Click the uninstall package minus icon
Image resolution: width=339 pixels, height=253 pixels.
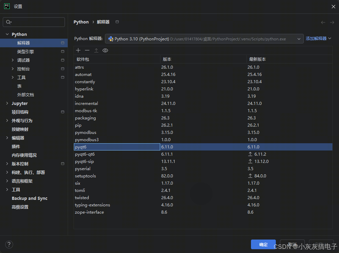point(87,50)
